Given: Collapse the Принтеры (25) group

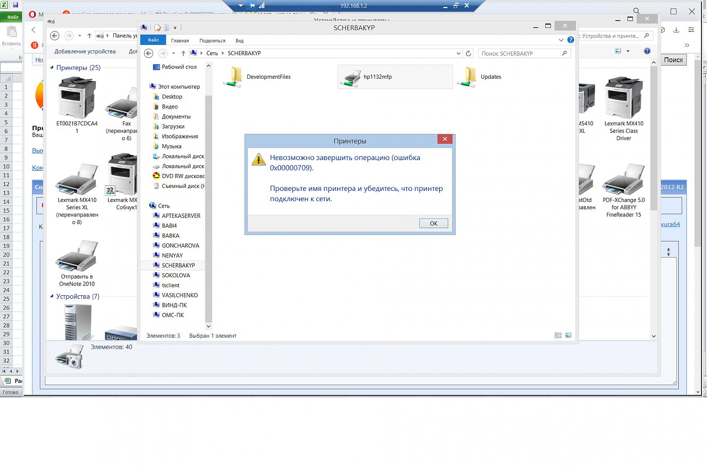Looking at the screenshot, I should point(52,68).
